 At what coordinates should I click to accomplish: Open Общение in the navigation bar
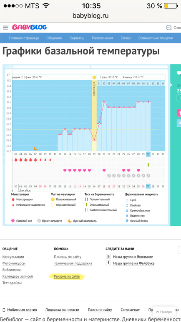click(x=54, y=38)
